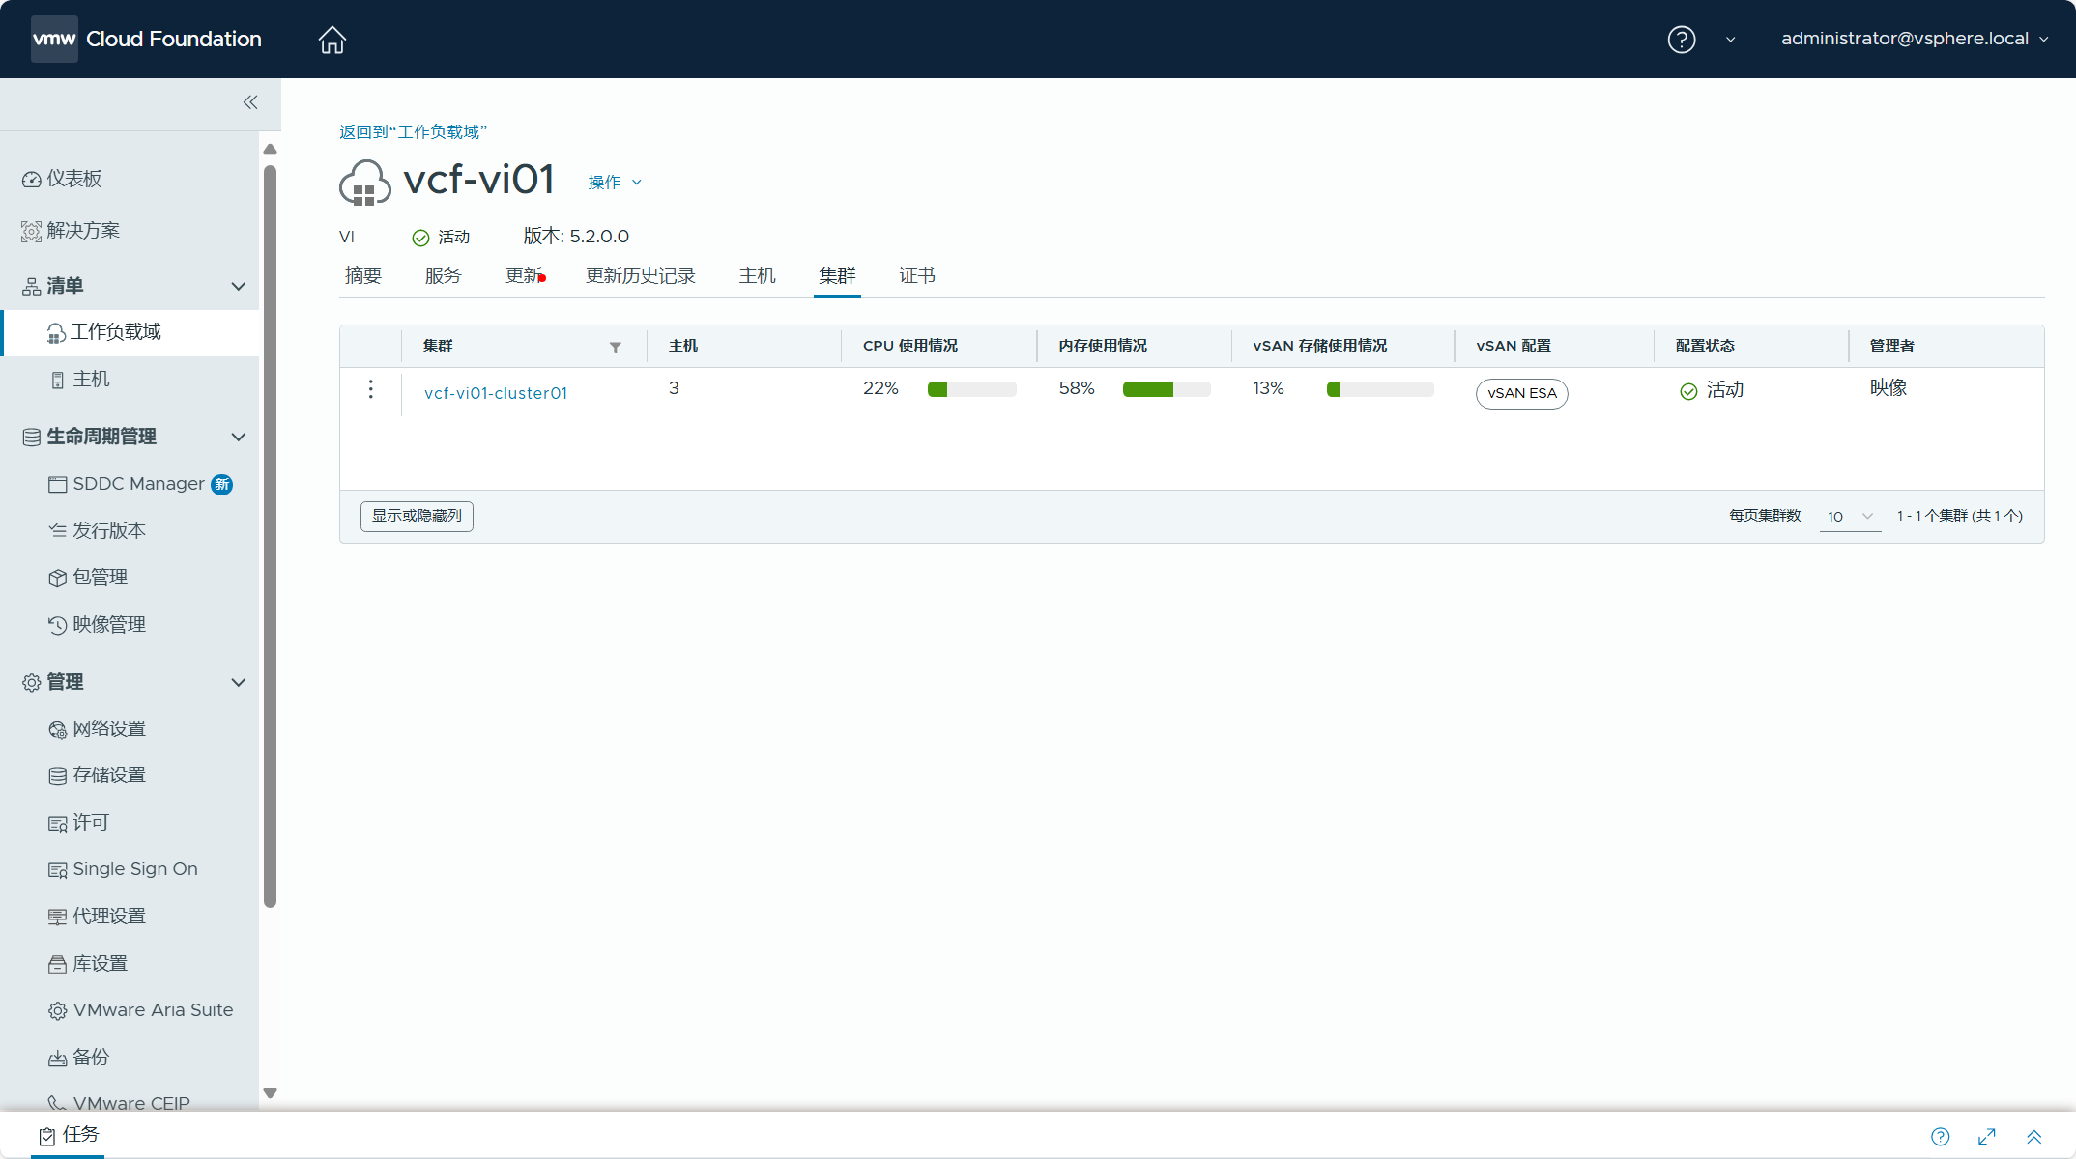2076x1159 pixels.
Task: Return to 工作负载域 via back link
Action: 413,132
